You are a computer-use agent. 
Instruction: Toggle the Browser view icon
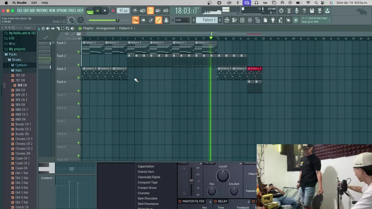(x=257, y=20)
